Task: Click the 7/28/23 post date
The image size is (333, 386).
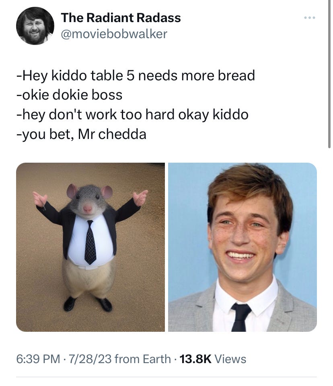Action: [90, 359]
